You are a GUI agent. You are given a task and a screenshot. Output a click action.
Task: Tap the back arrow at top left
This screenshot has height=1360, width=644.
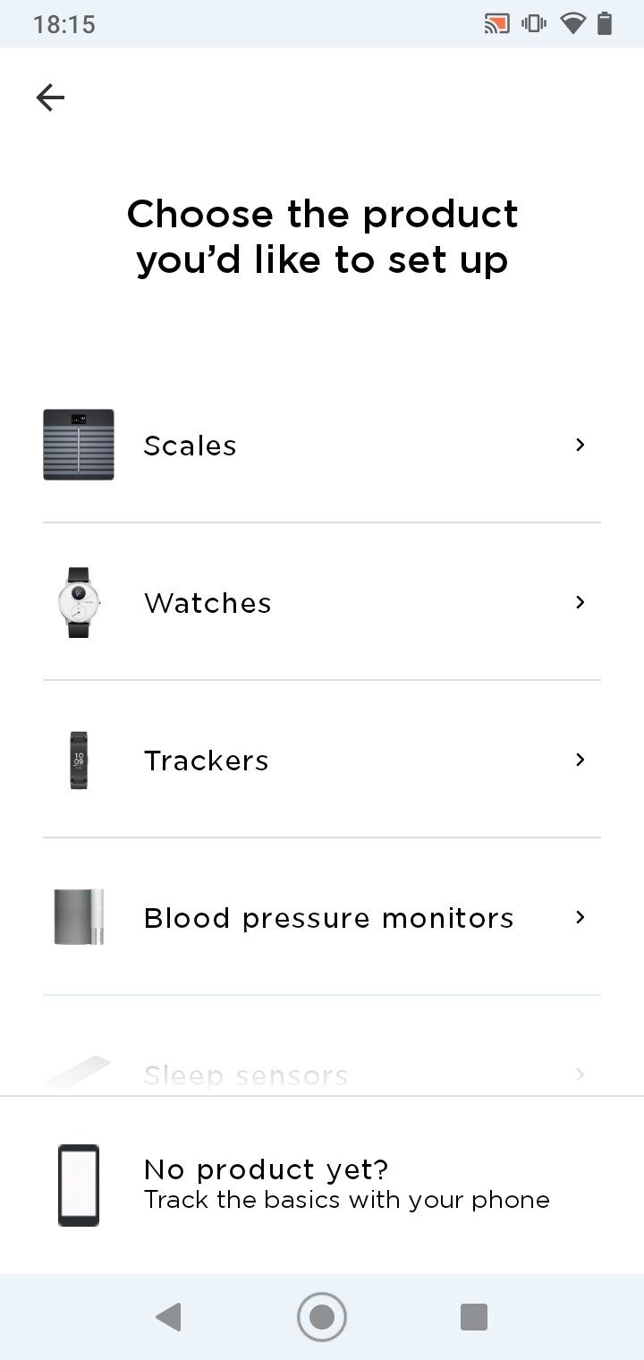(x=50, y=98)
